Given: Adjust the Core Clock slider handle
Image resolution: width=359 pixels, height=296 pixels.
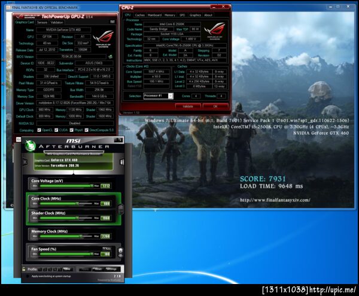Looking at the screenshot, I should [x=77, y=203].
